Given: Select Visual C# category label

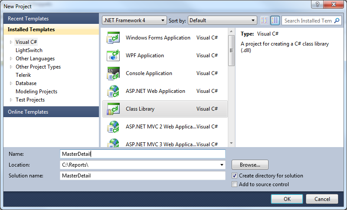Looking at the screenshot, I should (x=26, y=42).
